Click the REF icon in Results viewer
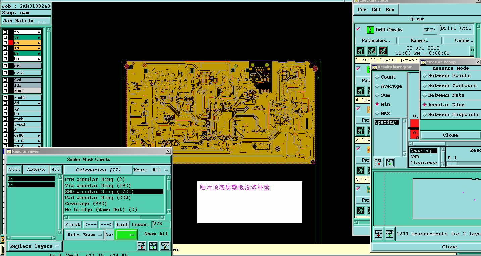 coord(153,246)
